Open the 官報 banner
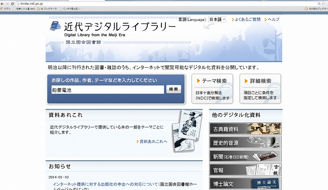This screenshot has height=190, width=328. [245, 170]
